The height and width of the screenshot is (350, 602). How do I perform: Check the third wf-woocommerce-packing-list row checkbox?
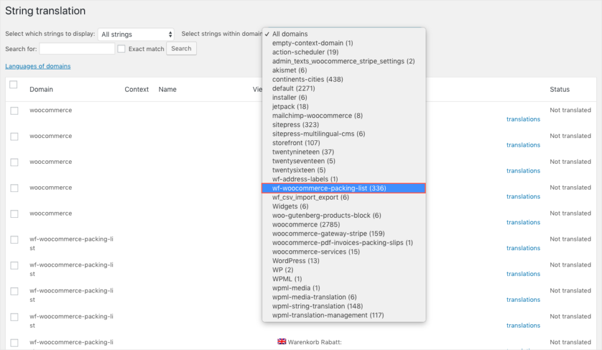(14, 291)
